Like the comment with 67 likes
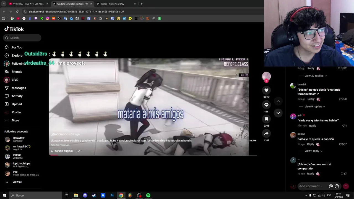The height and width of the screenshot is (199, 354). tap(342, 174)
